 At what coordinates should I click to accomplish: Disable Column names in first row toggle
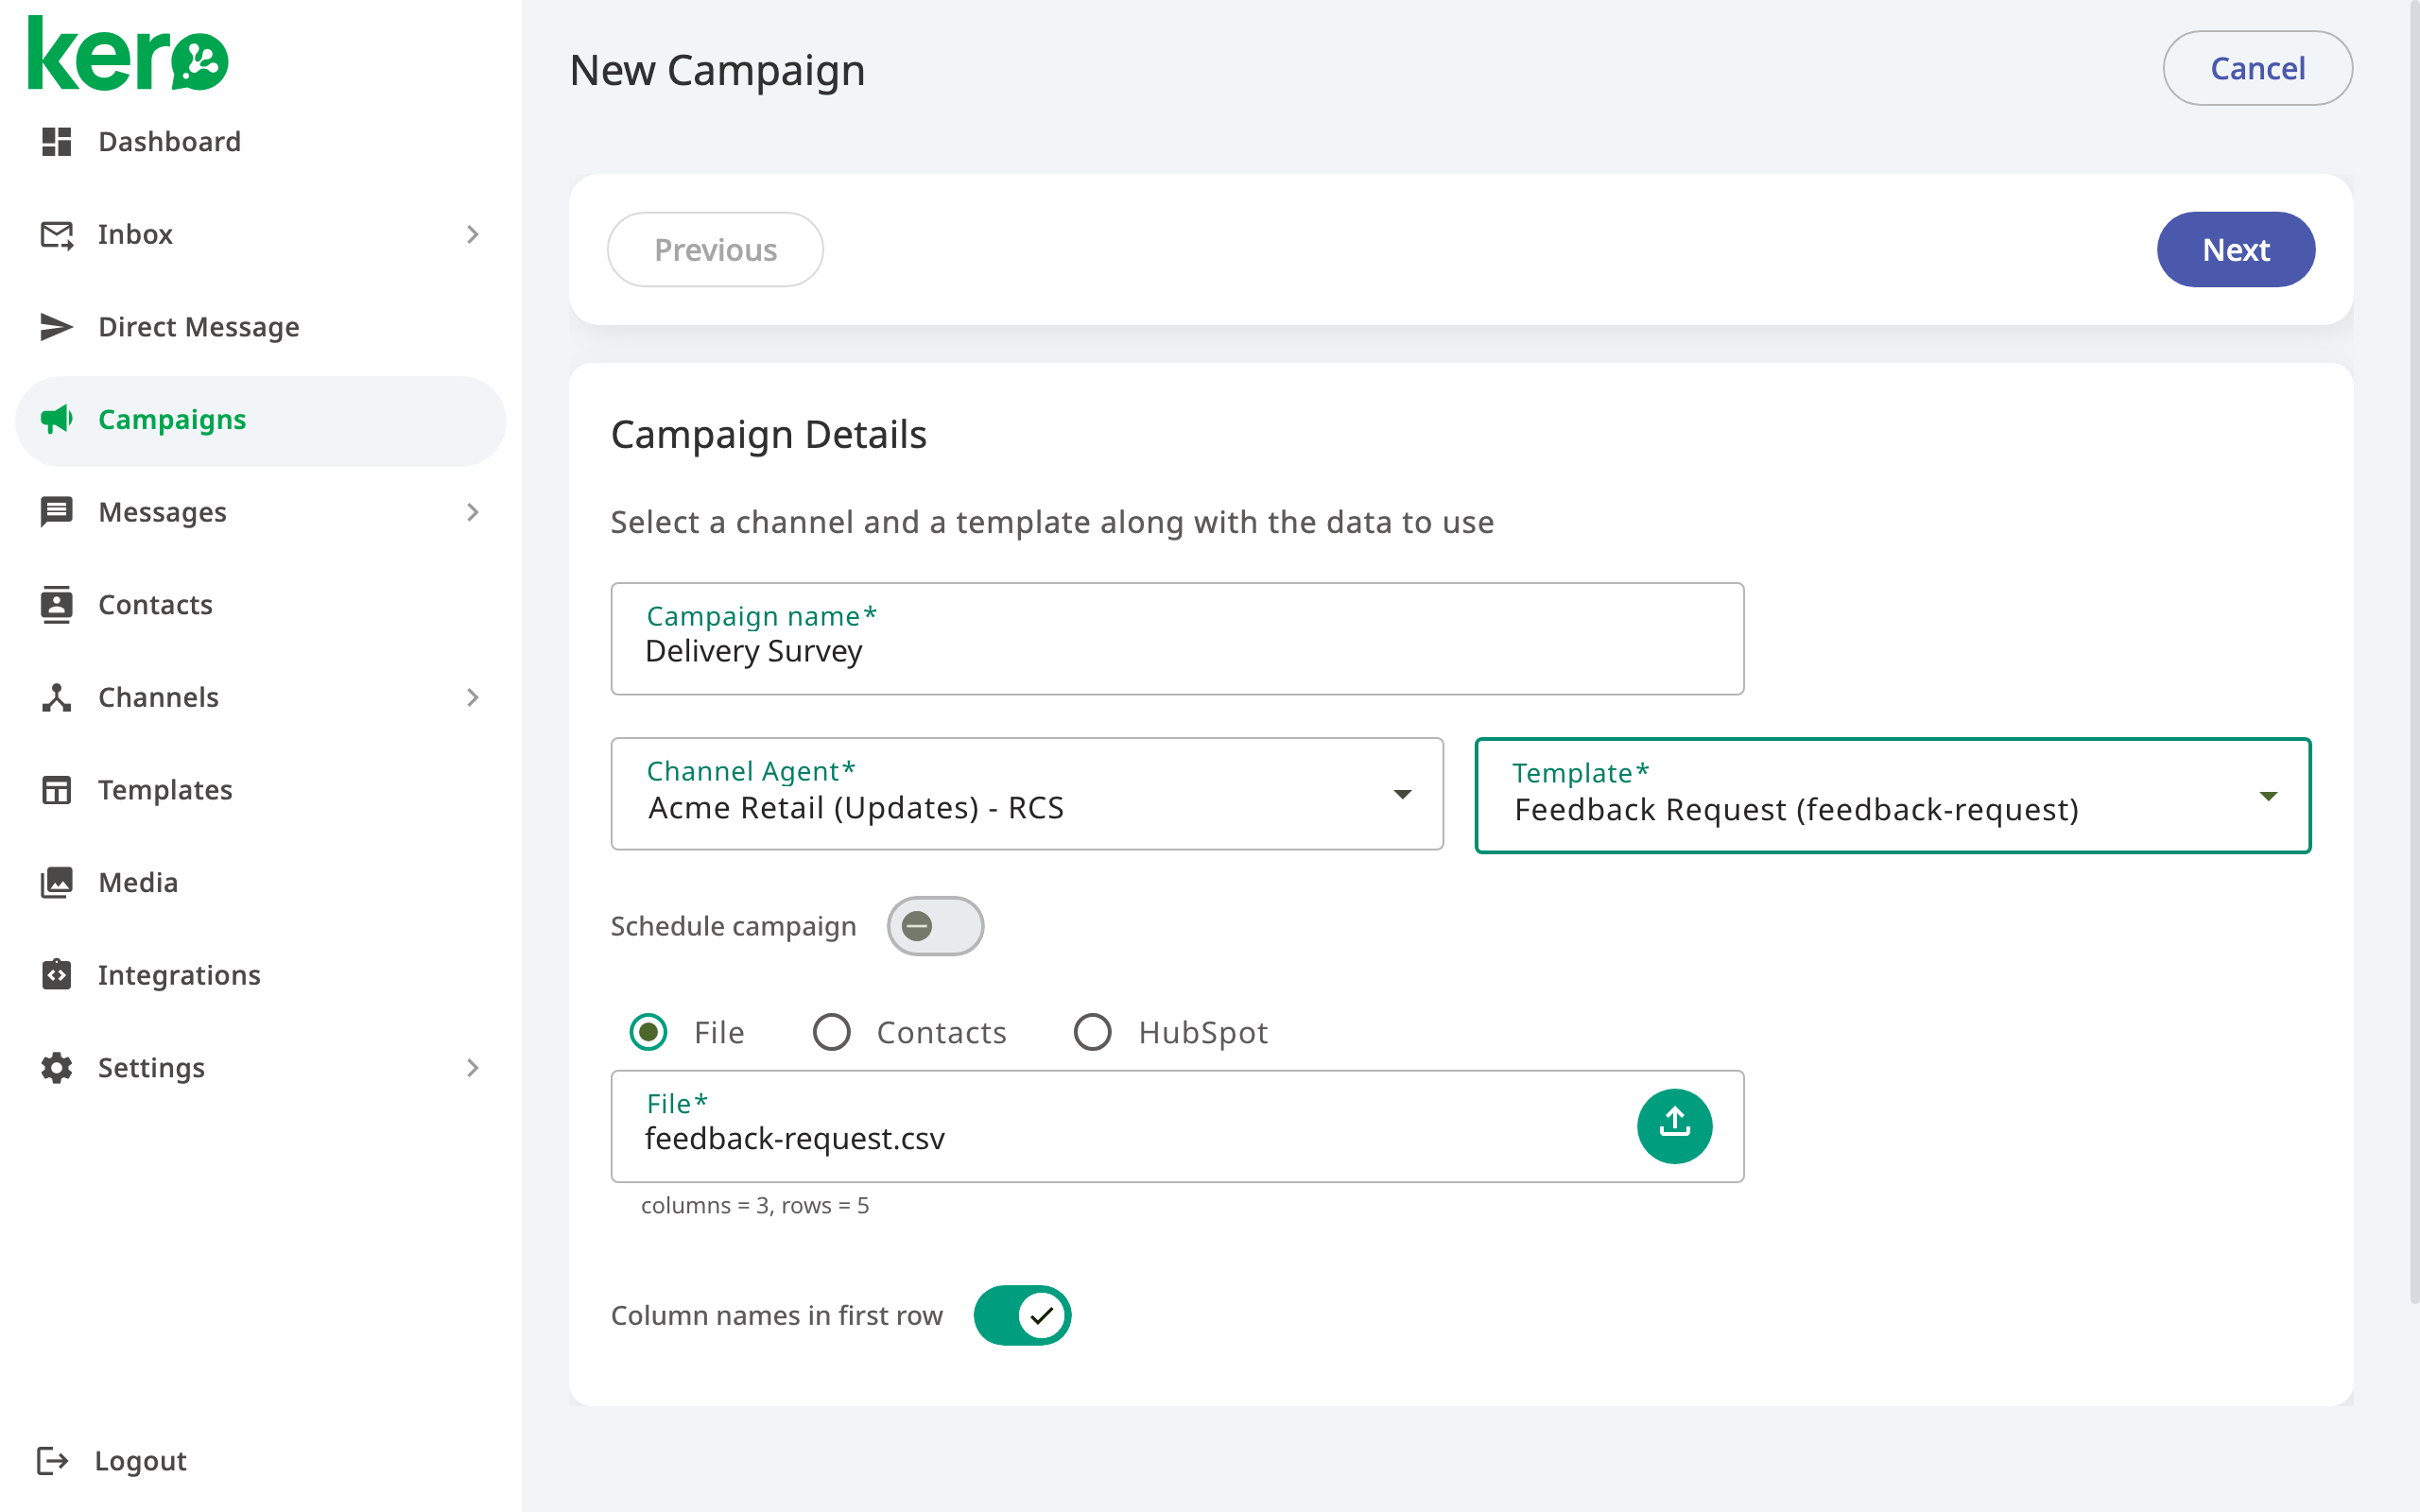(1022, 1315)
